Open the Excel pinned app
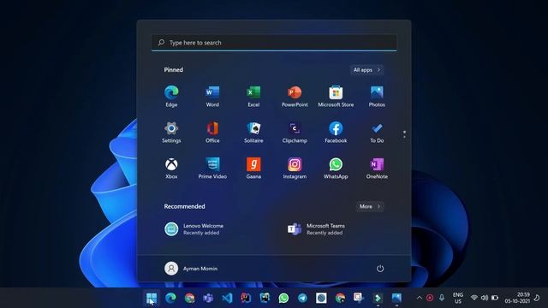The image size is (548, 308). click(253, 96)
